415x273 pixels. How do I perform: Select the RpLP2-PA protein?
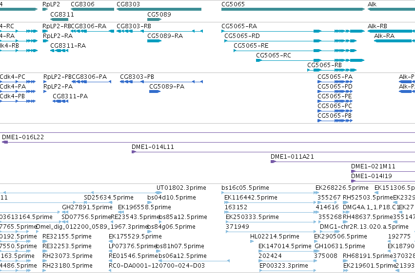(45, 91)
